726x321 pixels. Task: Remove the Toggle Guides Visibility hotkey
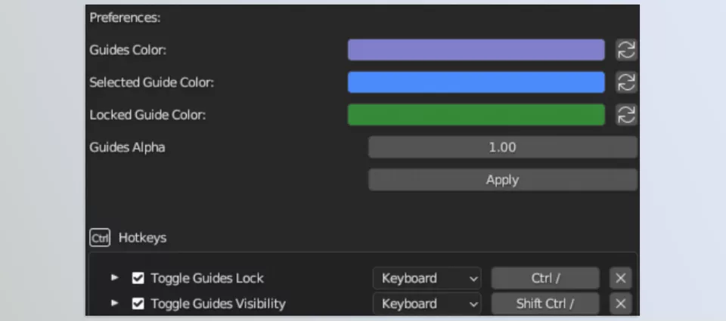point(620,304)
